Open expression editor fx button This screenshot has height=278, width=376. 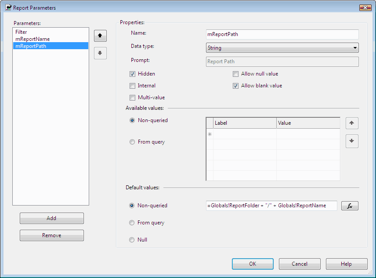350,206
